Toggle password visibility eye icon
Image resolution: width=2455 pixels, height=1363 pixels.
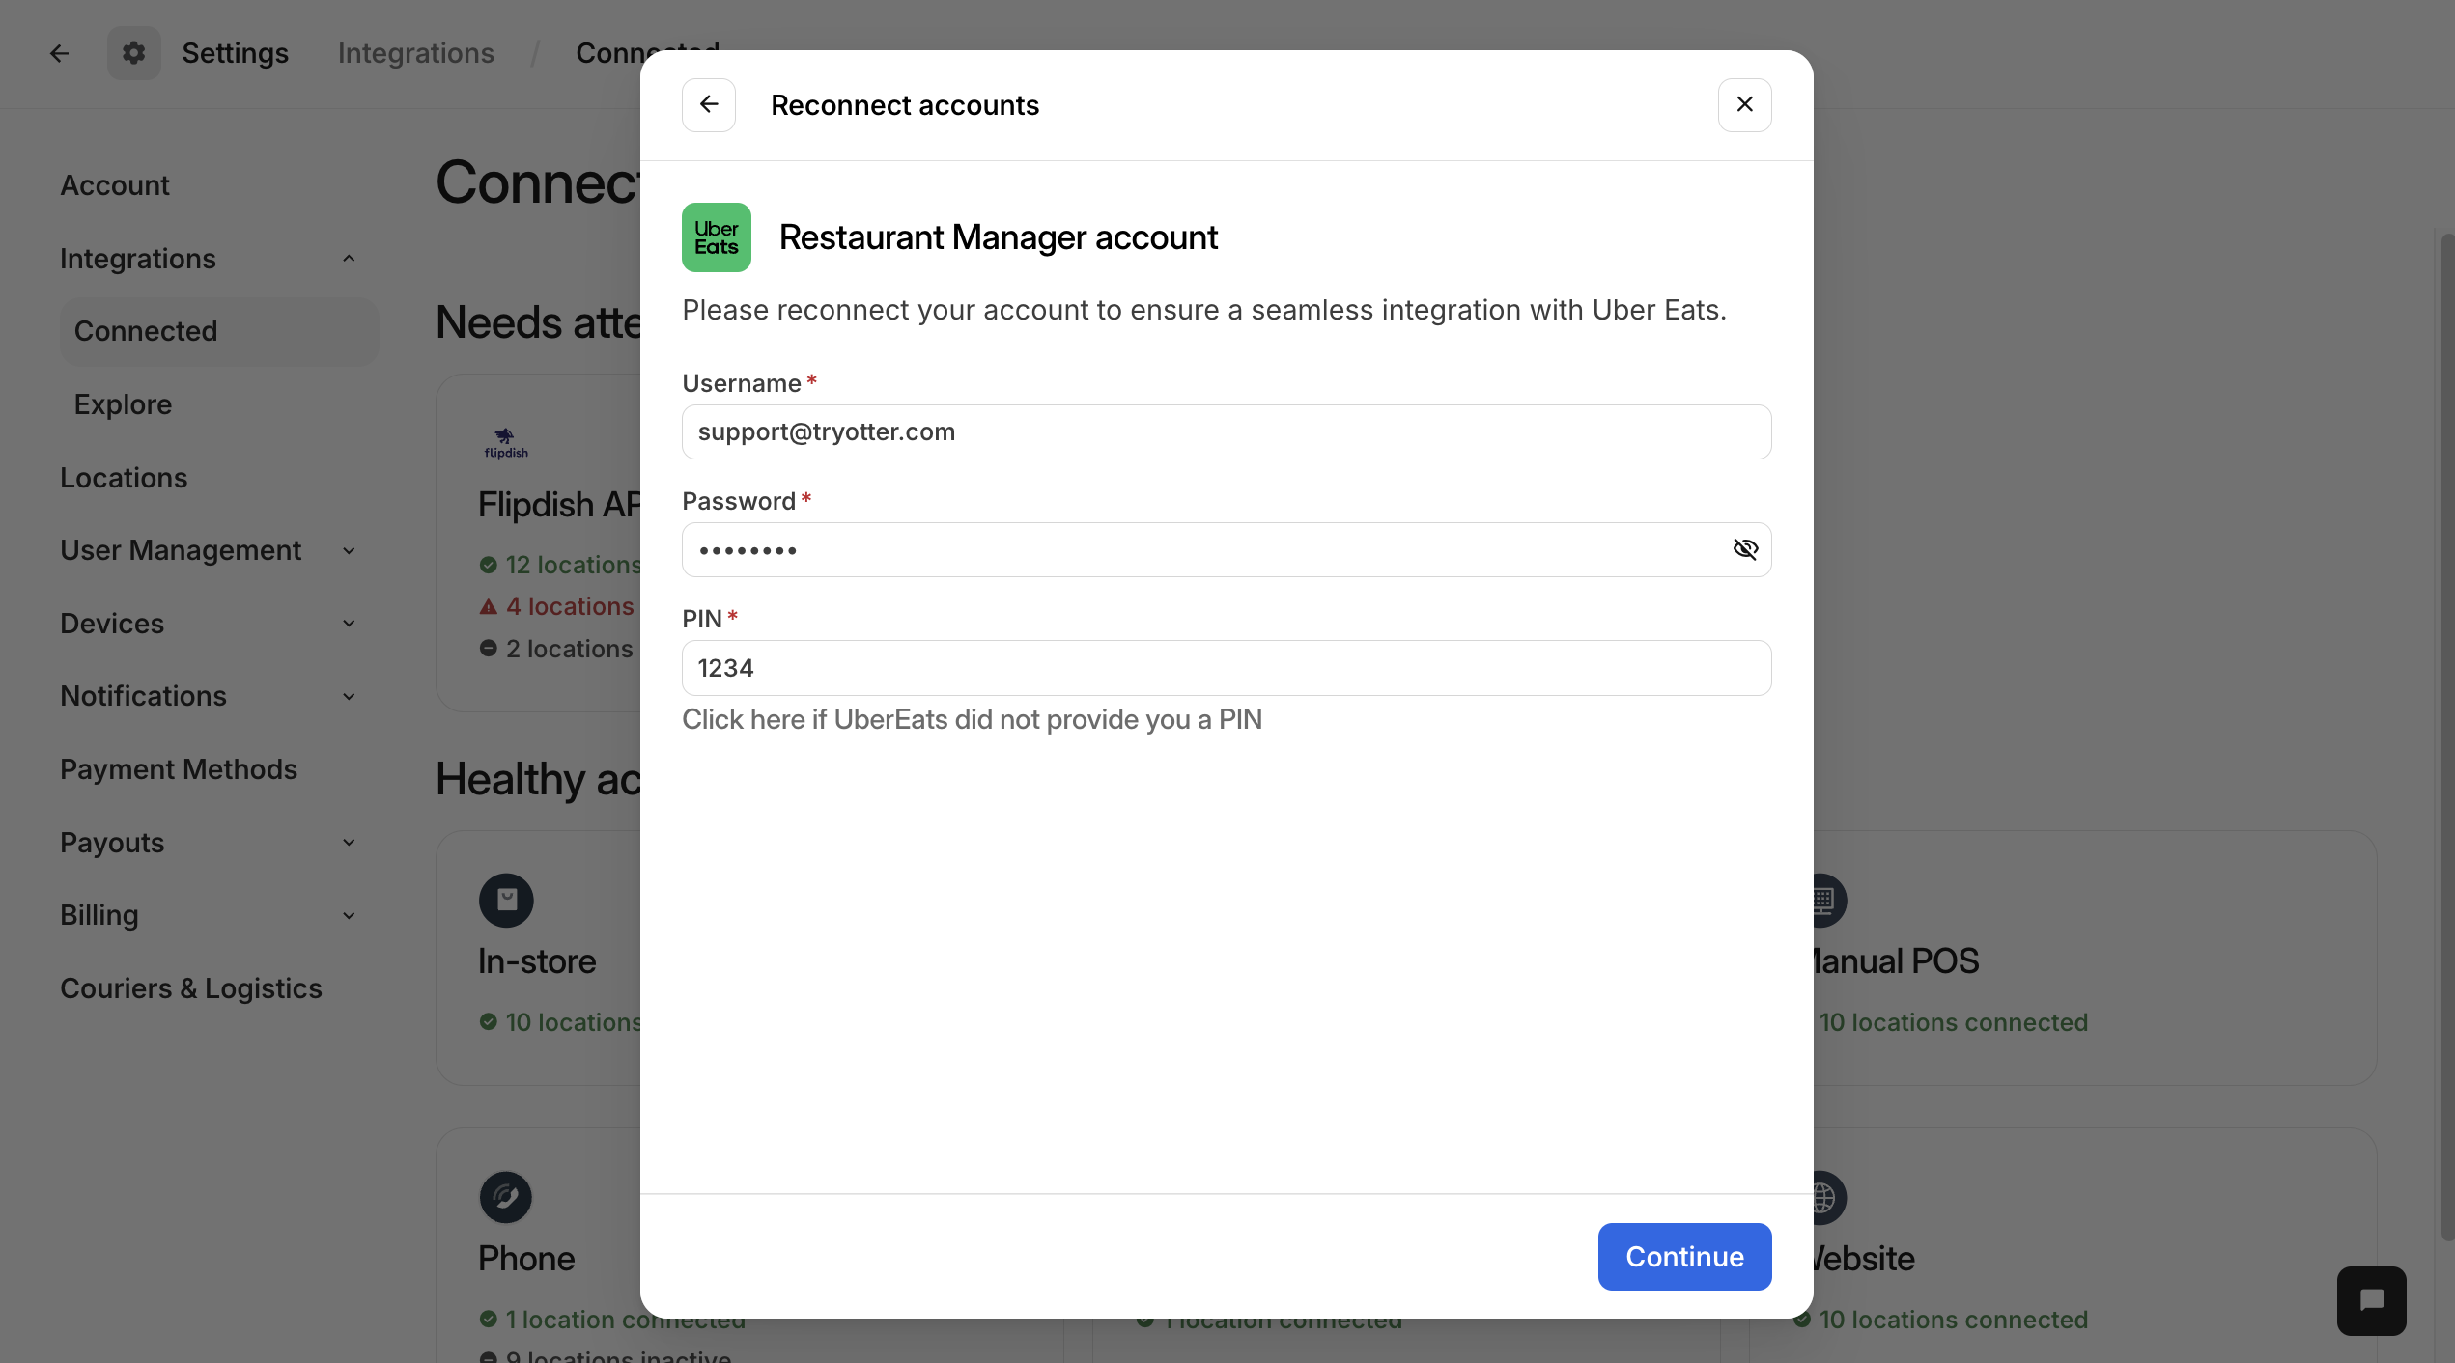[1744, 549]
